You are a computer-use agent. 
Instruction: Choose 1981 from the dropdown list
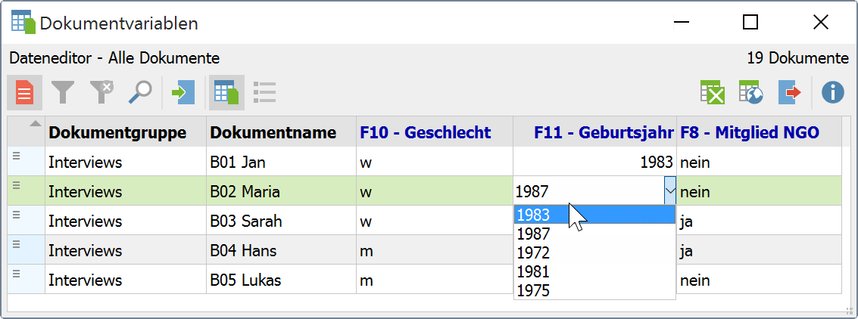pyautogui.click(x=594, y=271)
